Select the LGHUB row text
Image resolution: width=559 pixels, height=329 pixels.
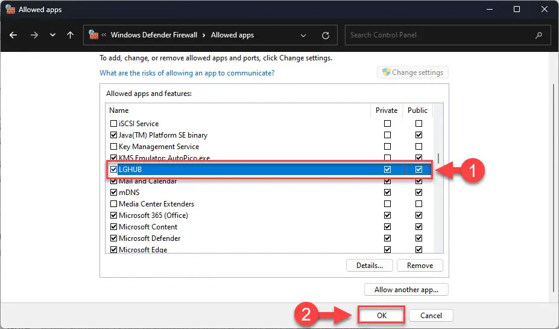[130, 170]
